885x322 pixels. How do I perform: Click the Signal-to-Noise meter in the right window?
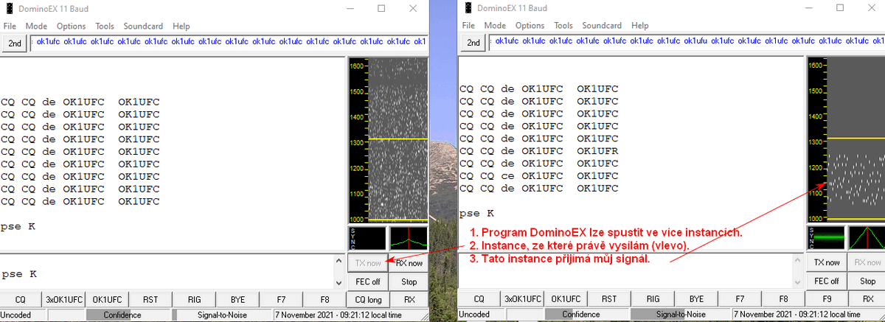click(682, 315)
